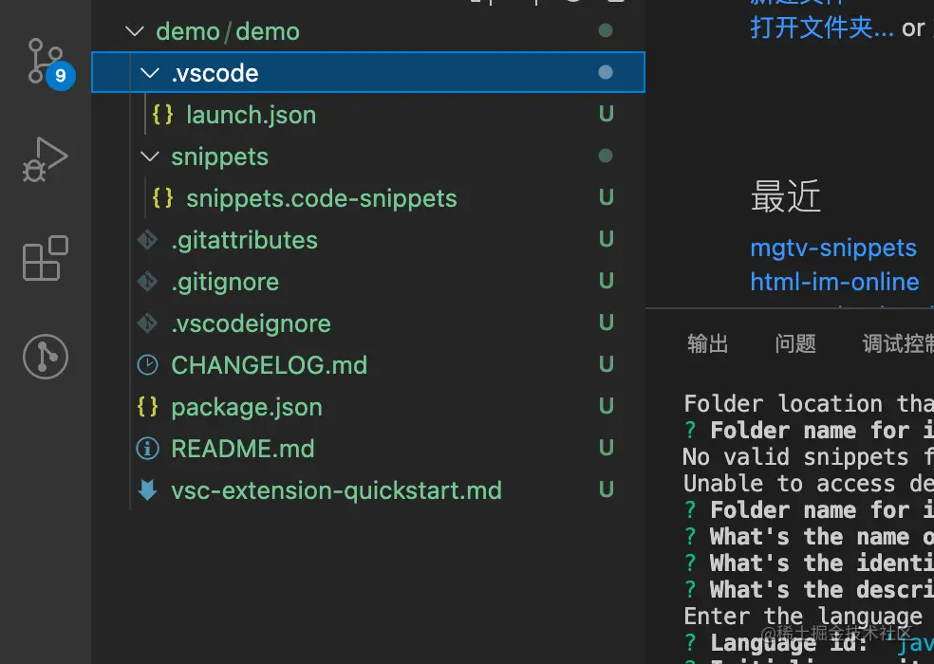Open the 调试控制台 tab
The height and width of the screenshot is (664, 934).
[x=897, y=343]
